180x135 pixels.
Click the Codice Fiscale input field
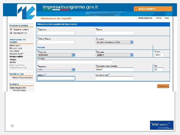(56, 42)
